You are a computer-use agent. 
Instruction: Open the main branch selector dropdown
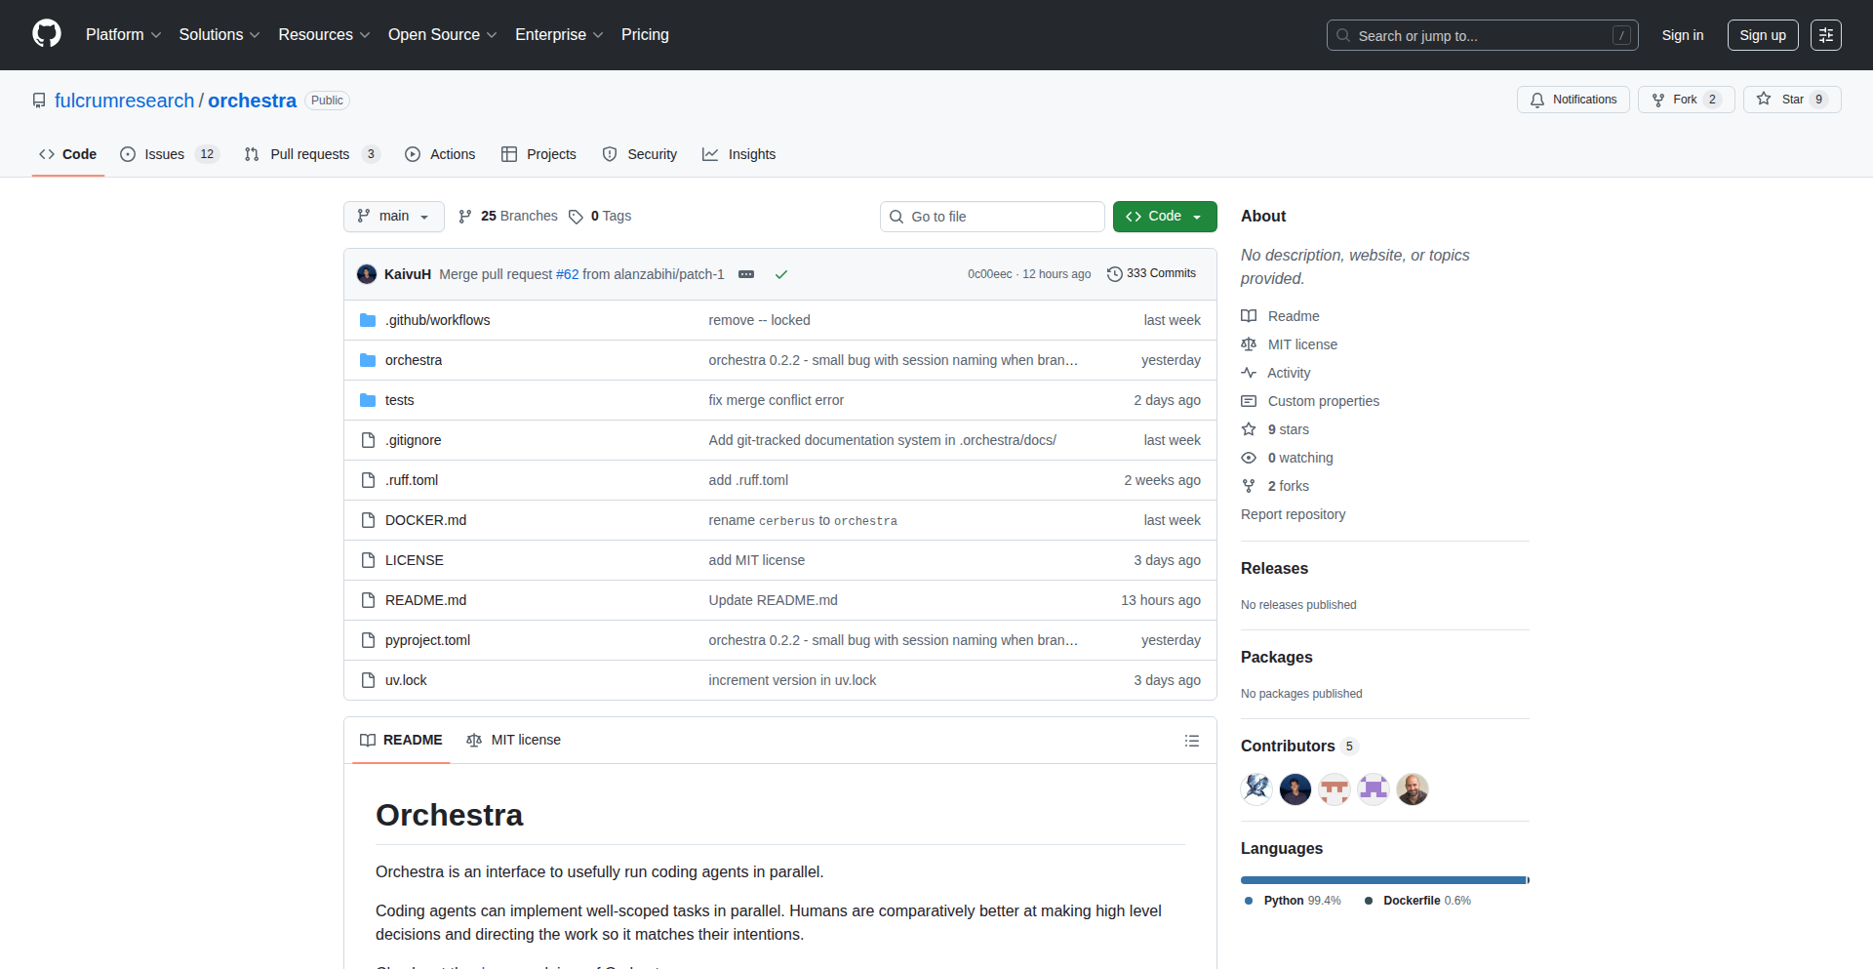point(394,217)
